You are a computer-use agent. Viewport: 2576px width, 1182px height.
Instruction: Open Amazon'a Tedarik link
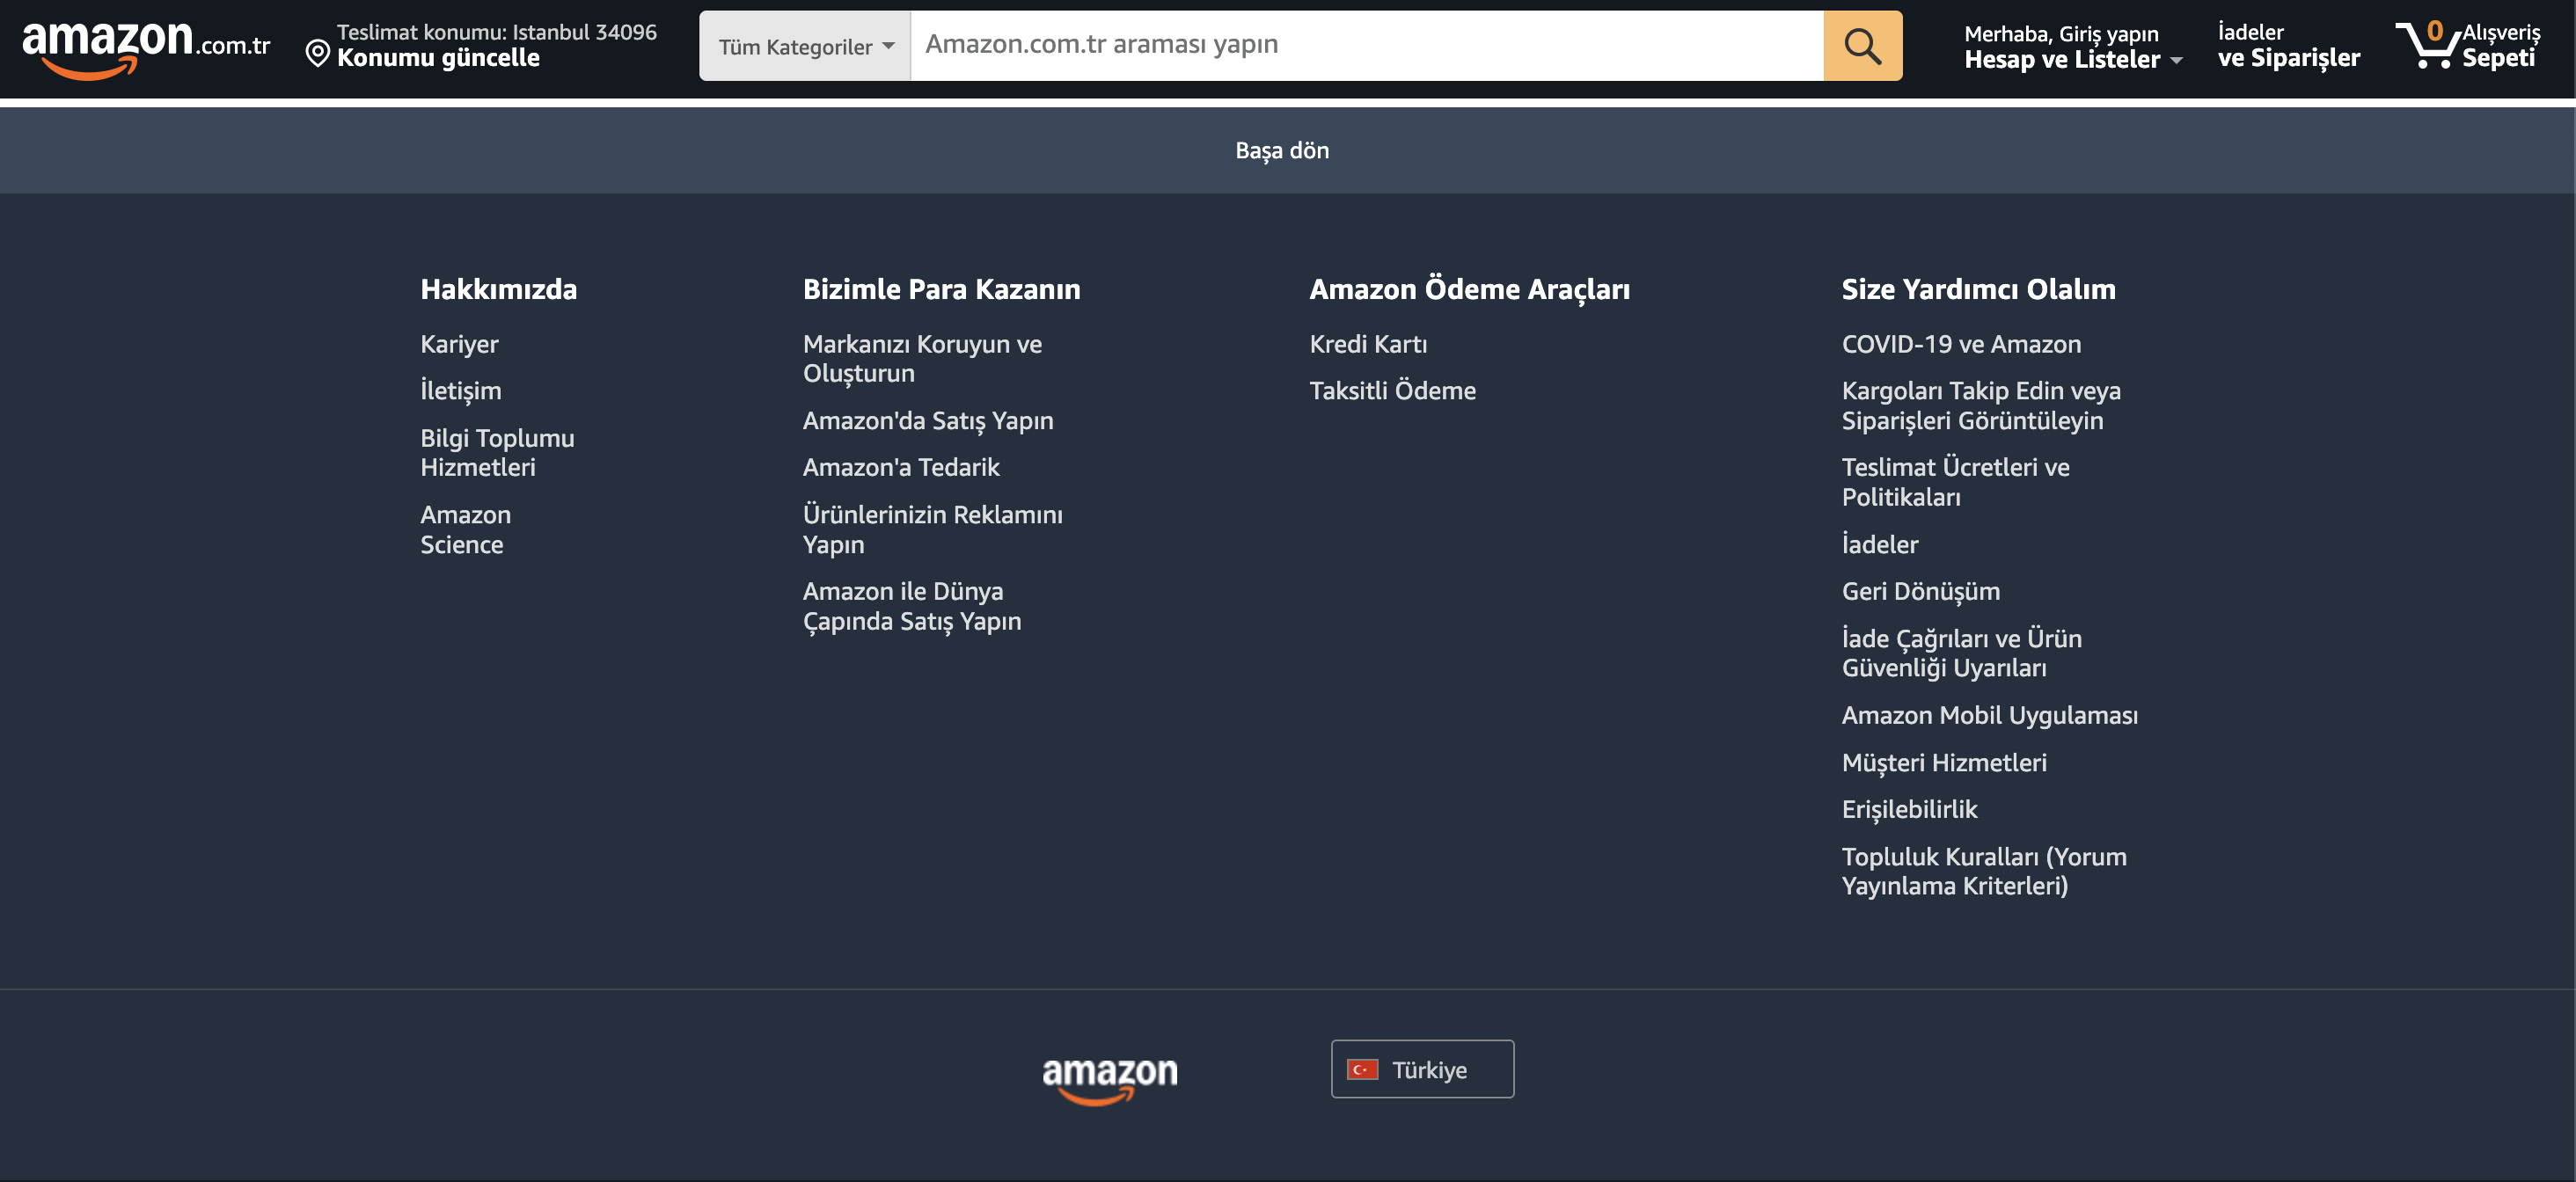(901, 467)
